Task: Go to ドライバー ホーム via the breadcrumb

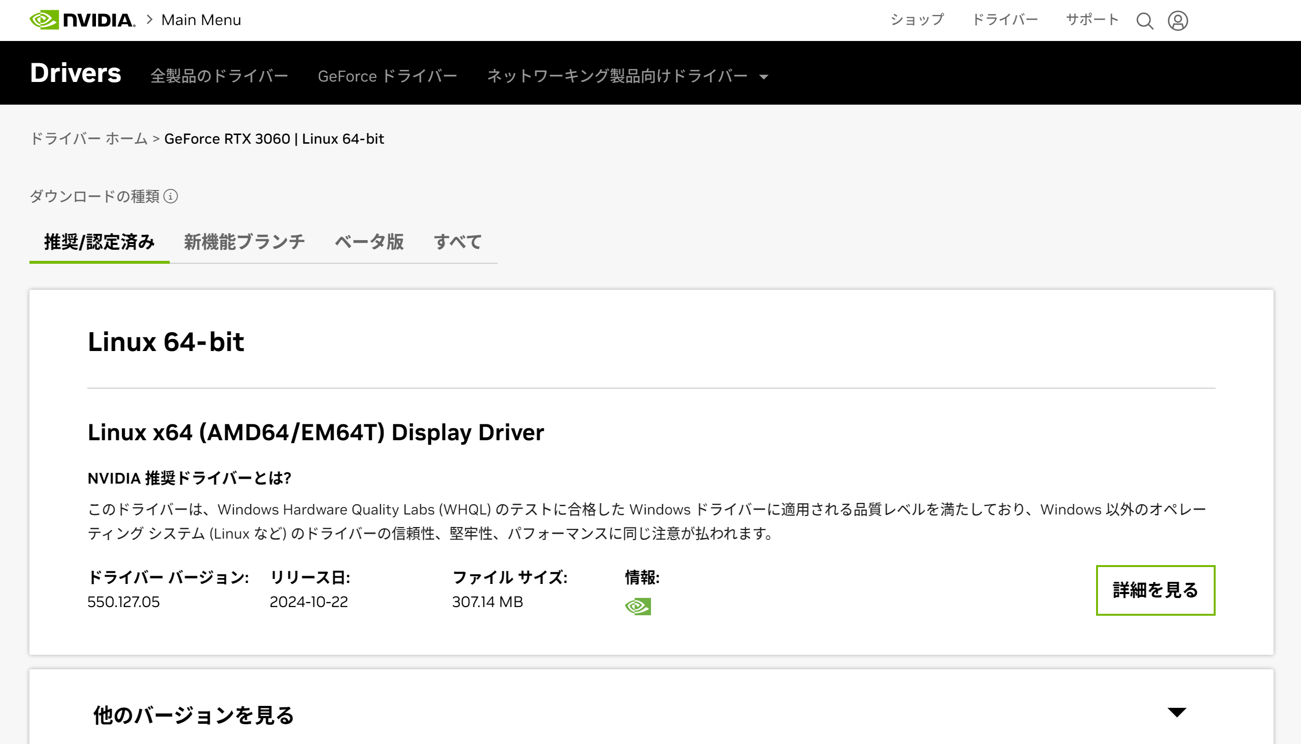Action: [88, 138]
